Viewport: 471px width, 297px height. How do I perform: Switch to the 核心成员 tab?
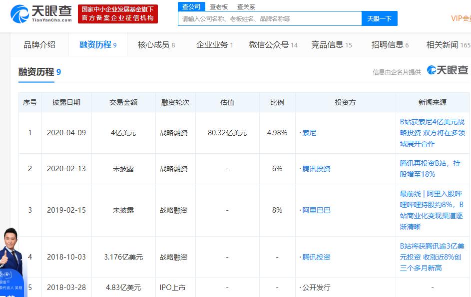pyautogui.click(x=156, y=45)
